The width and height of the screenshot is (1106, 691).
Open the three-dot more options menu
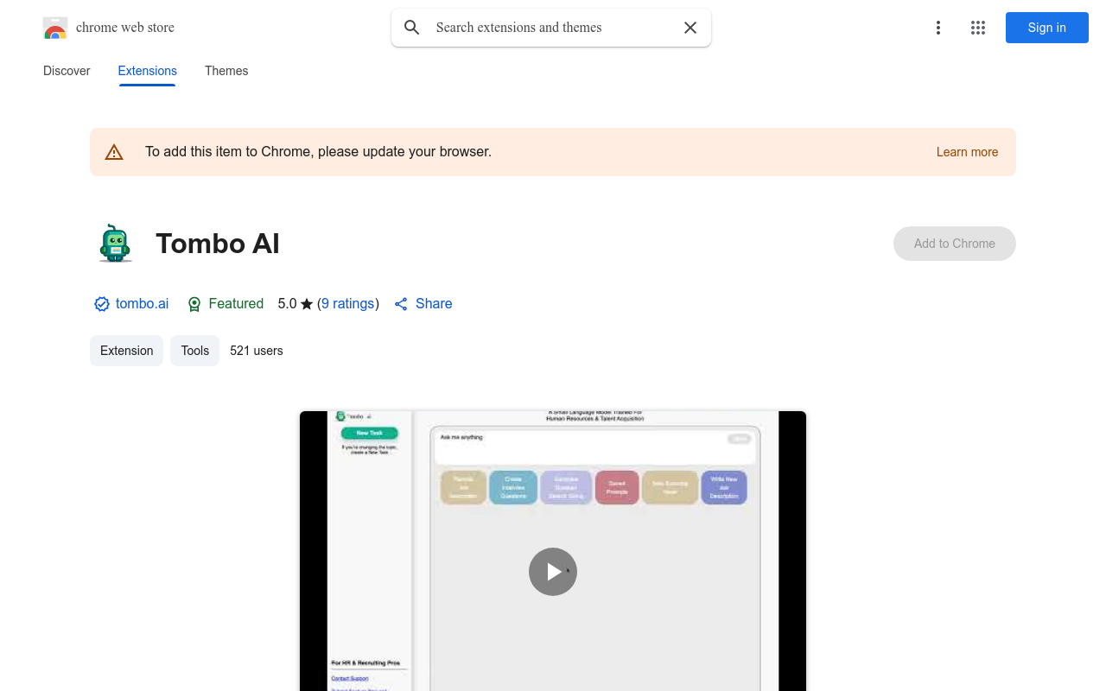tap(938, 28)
